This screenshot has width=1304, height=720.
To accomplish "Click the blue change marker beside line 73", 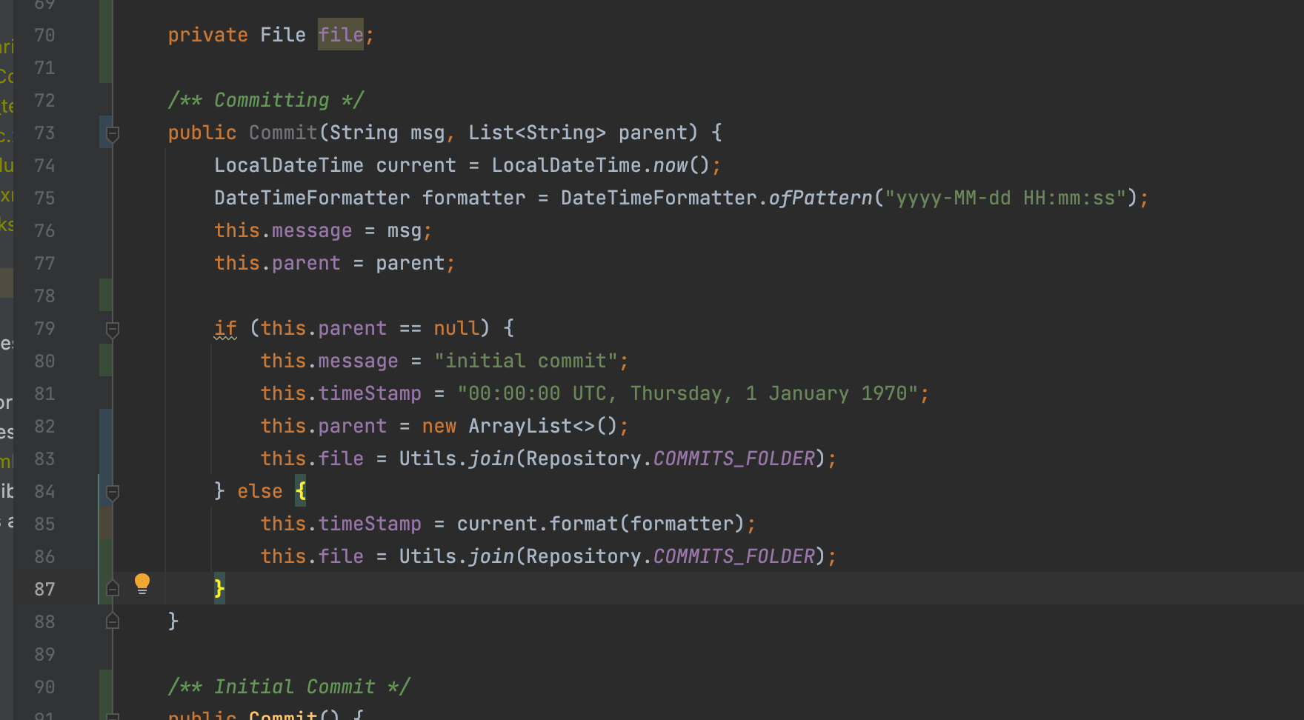I will point(104,132).
